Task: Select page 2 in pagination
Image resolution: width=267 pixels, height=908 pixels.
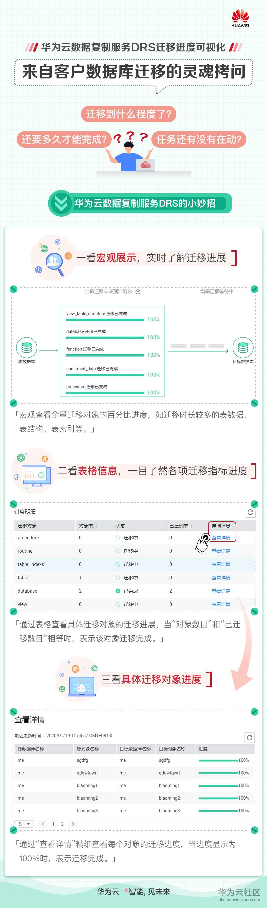Action: point(62,824)
